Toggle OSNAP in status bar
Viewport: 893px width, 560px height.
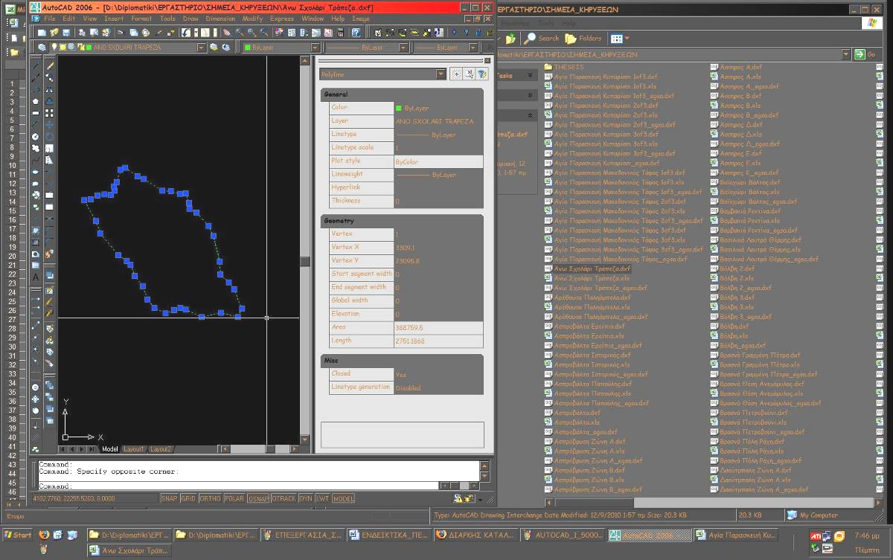[259, 499]
